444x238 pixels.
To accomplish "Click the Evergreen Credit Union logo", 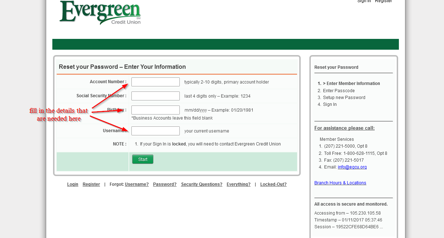I will click(x=100, y=13).
